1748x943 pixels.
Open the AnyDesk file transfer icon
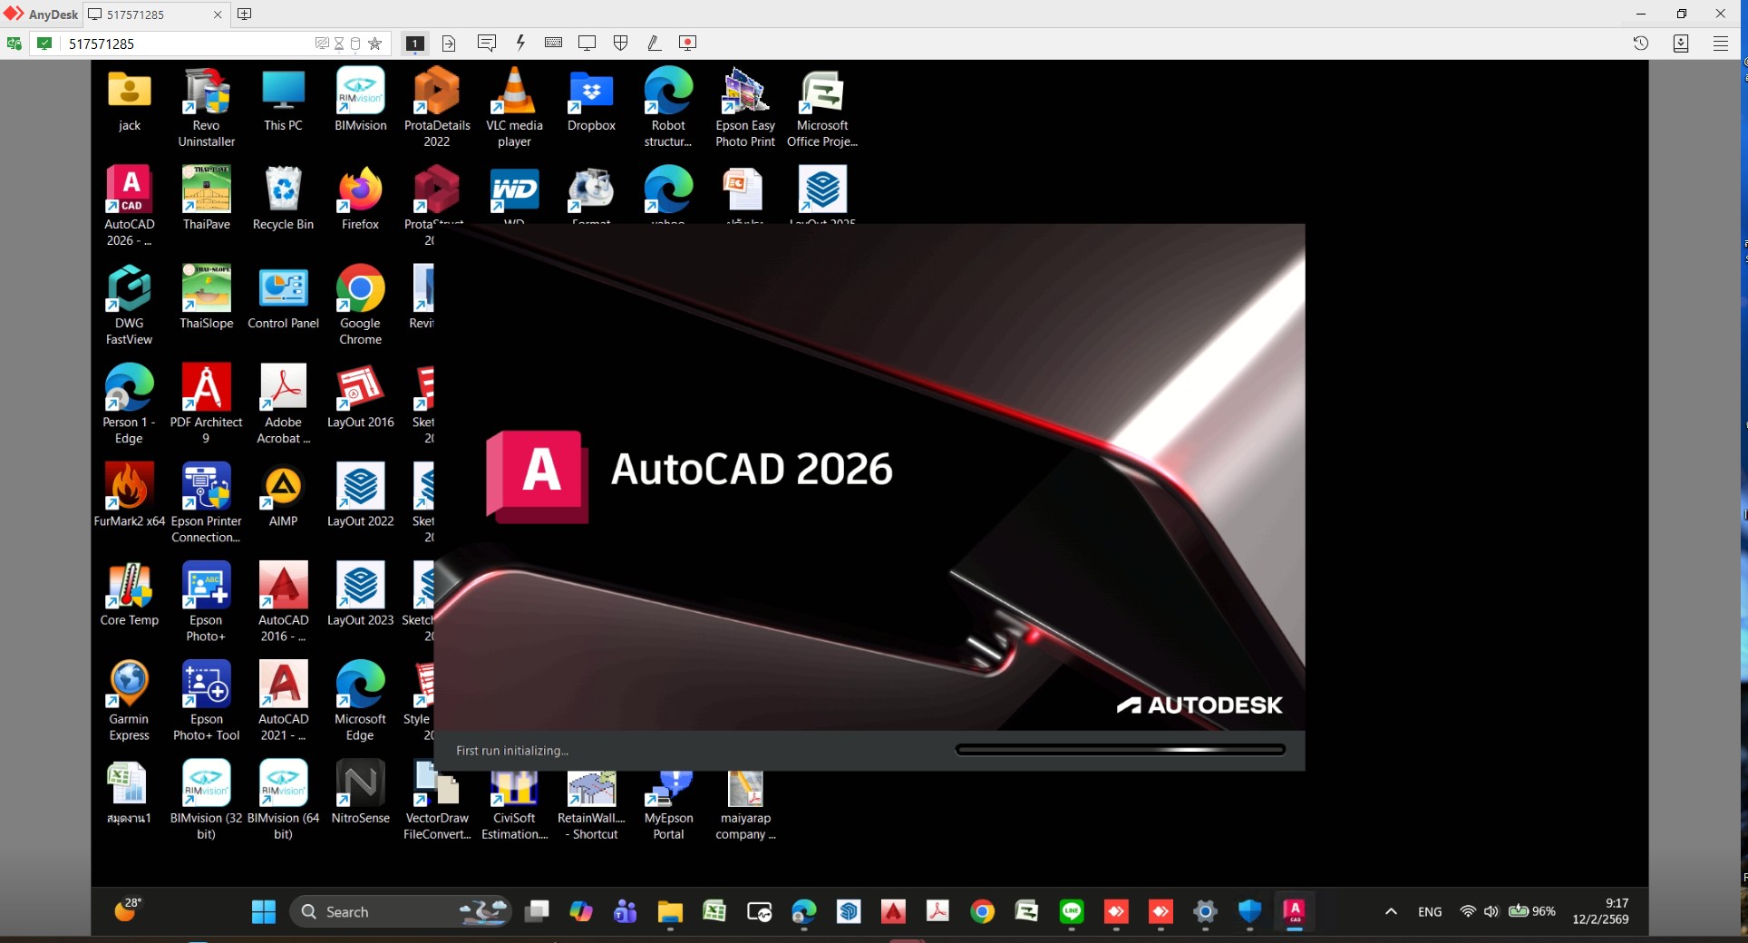(449, 44)
